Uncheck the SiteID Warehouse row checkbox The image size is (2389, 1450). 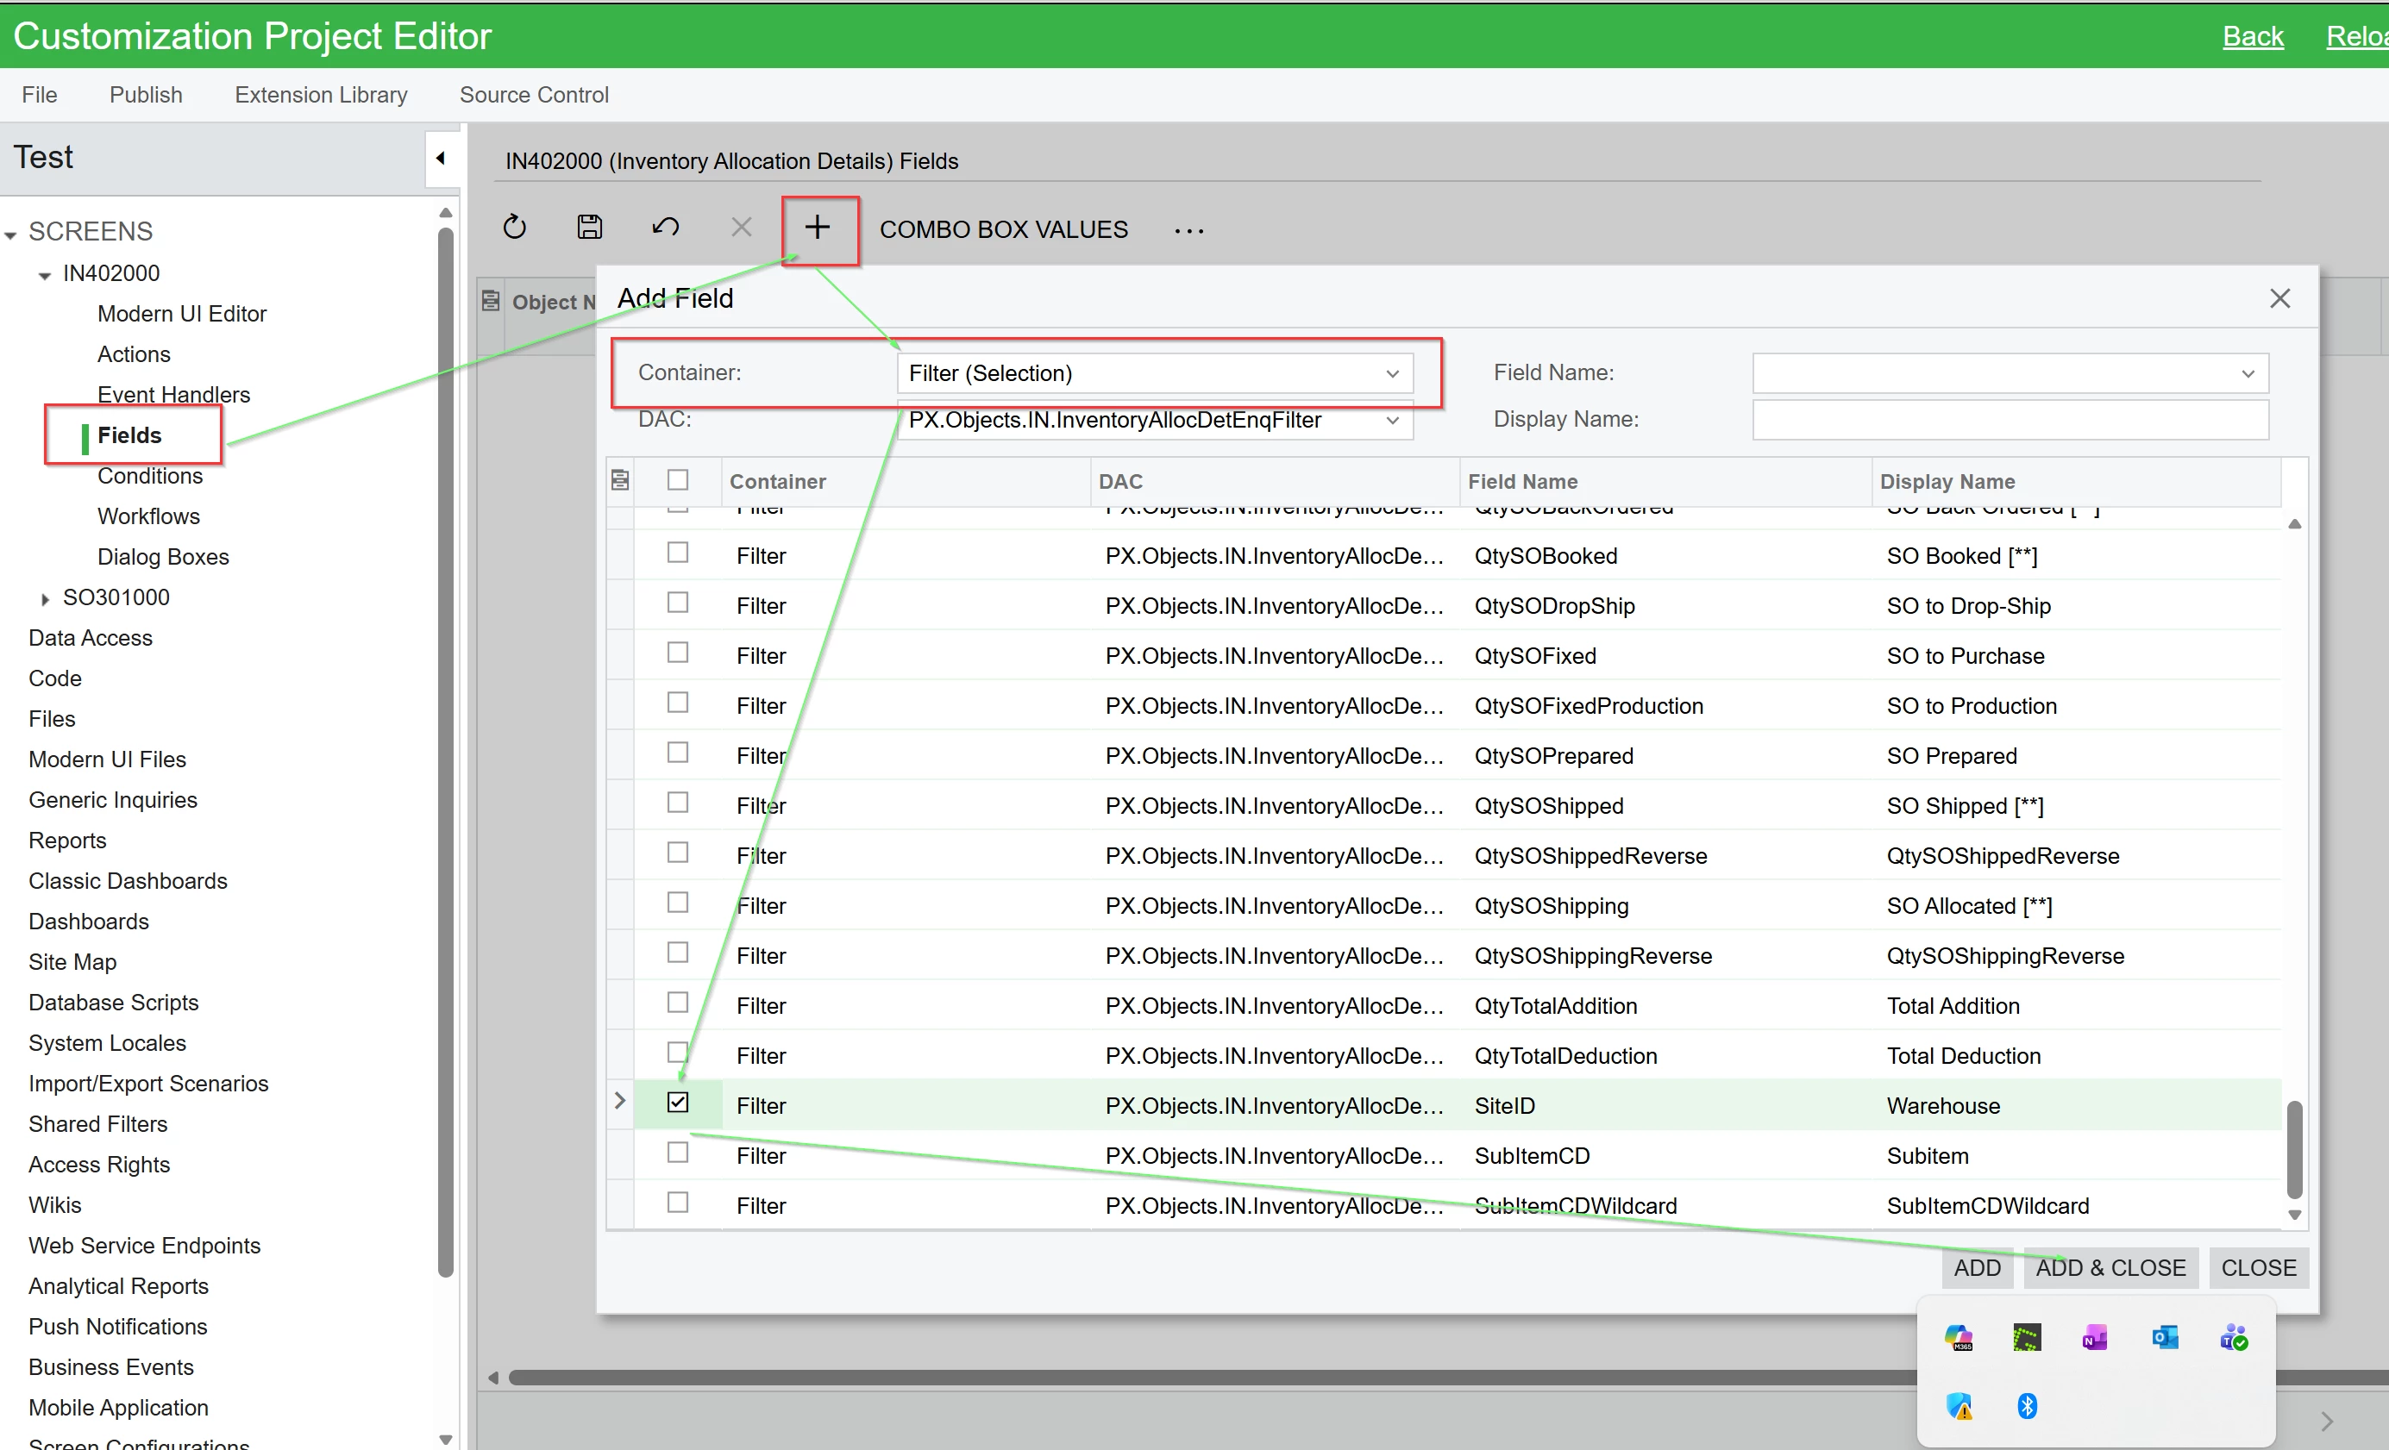[x=678, y=1102]
